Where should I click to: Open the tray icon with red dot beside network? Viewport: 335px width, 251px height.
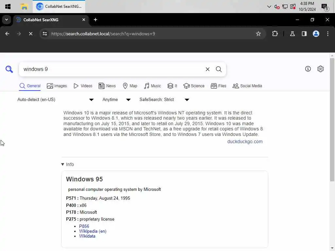coord(293,7)
